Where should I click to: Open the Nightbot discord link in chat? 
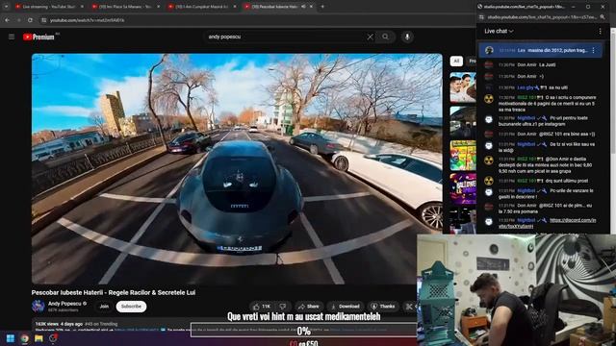tap(548, 223)
